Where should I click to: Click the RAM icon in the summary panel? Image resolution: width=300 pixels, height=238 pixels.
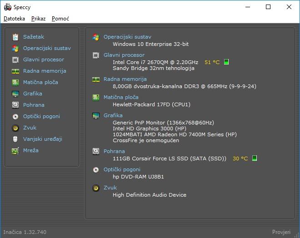pyautogui.click(x=96, y=79)
